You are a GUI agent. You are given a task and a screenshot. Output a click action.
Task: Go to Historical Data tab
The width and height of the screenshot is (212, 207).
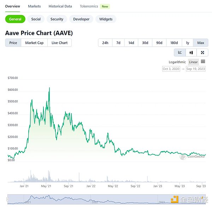pyautogui.click(x=60, y=6)
